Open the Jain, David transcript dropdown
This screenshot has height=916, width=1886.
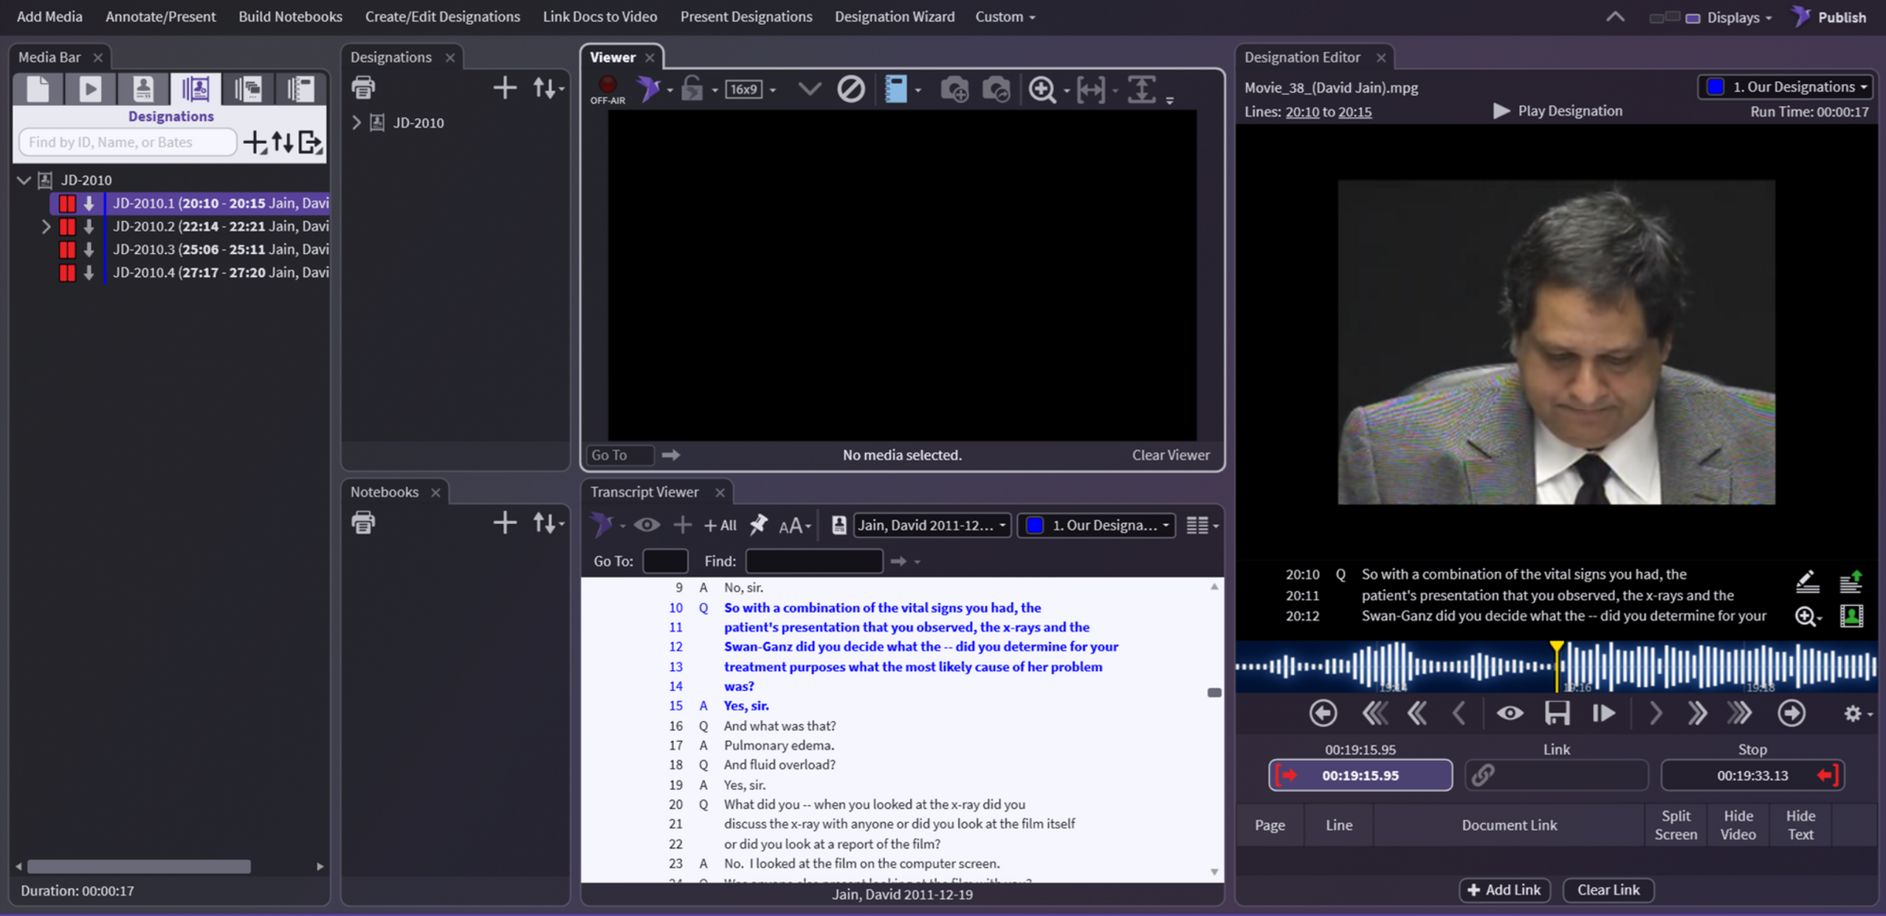[x=932, y=525]
